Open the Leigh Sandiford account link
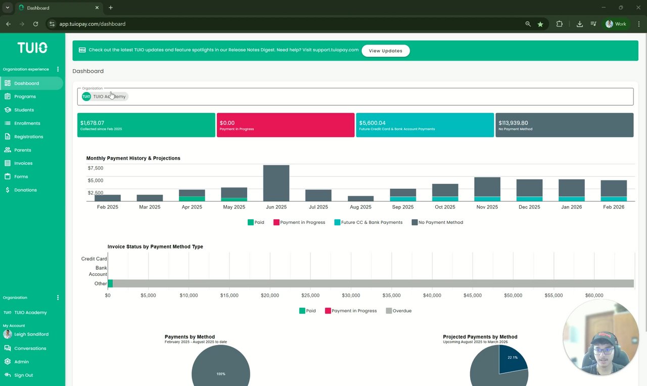Image resolution: width=647 pixels, height=386 pixels. (31, 334)
